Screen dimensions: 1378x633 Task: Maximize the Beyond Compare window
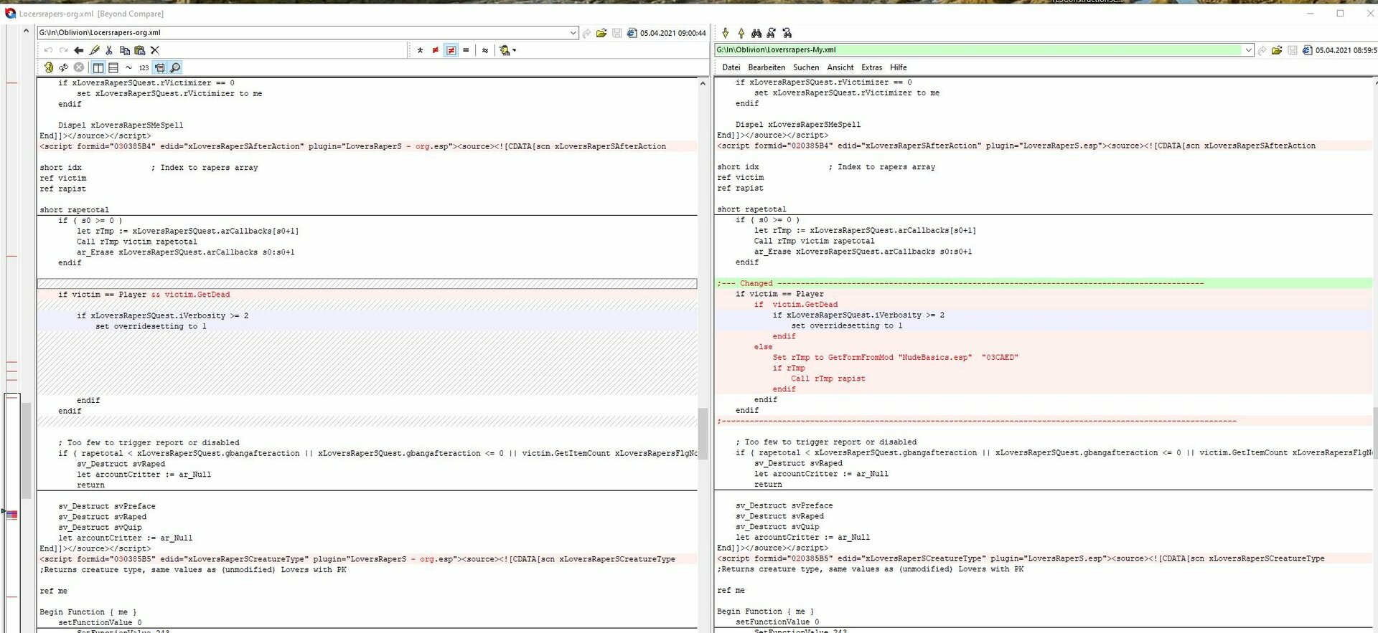[1340, 14]
